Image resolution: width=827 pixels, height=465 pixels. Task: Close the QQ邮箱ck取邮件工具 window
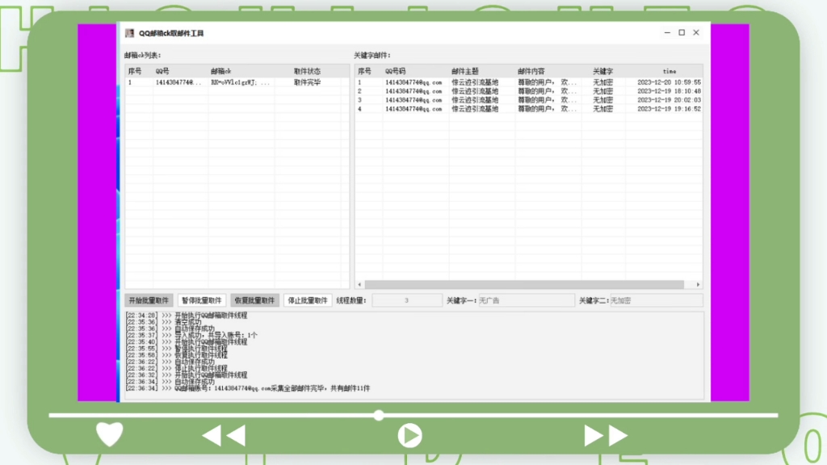pyautogui.click(x=696, y=32)
